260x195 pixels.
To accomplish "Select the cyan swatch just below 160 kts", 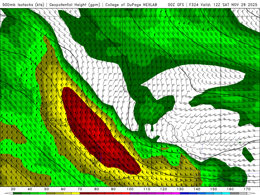I will coord(226,193).
